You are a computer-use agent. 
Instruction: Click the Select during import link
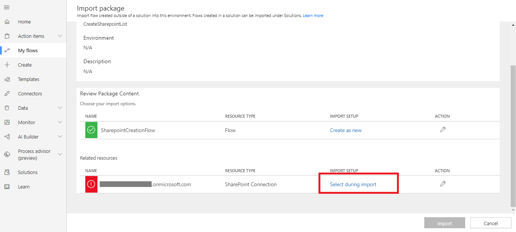click(x=353, y=184)
